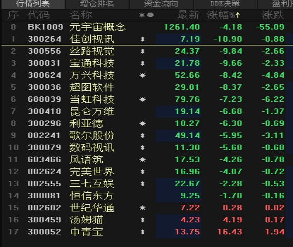This screenshot has height=247, width=293.
Task: Select stock name 超图软件
Action: [92, 87]
